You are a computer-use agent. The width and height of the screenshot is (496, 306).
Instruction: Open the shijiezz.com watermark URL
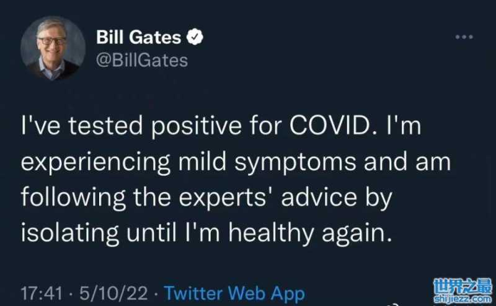click(x=463, y=299)
